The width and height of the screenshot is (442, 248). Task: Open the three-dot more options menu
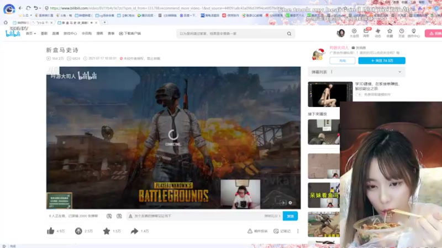coord(298,231)
